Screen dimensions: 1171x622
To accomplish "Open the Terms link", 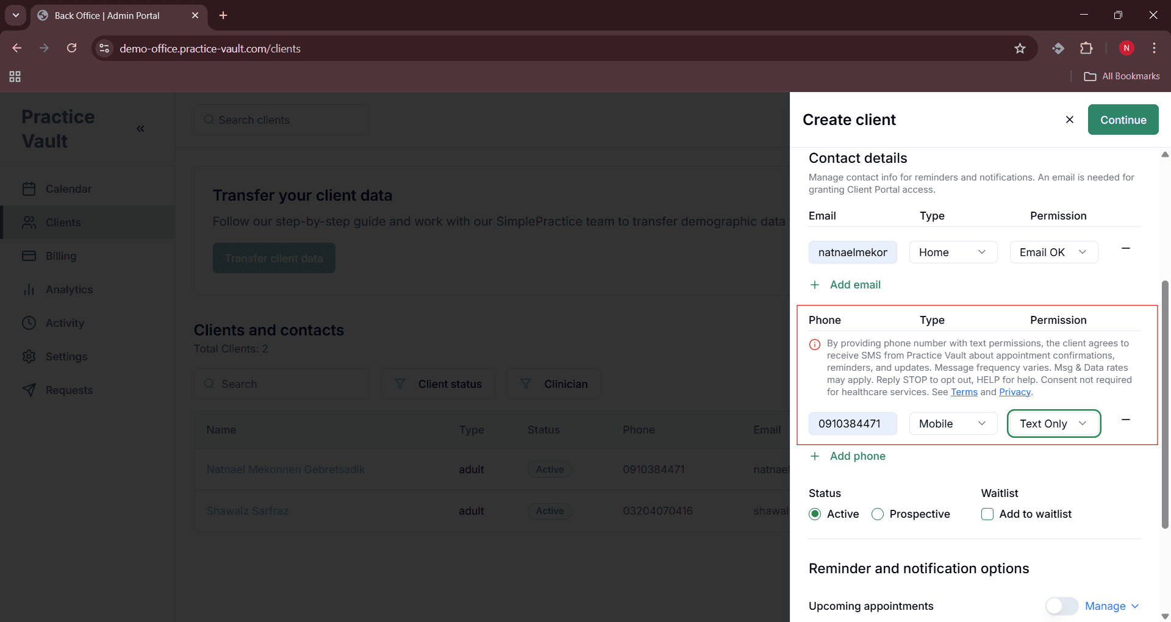I will [x=964, y=392].
